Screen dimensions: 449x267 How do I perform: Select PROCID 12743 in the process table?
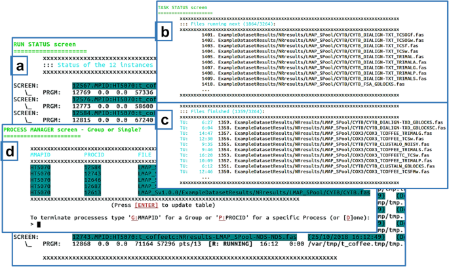coord(92,174)
